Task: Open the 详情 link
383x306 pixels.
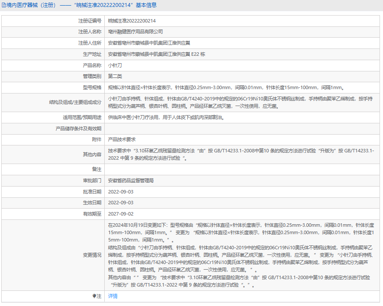Action: 113,296
